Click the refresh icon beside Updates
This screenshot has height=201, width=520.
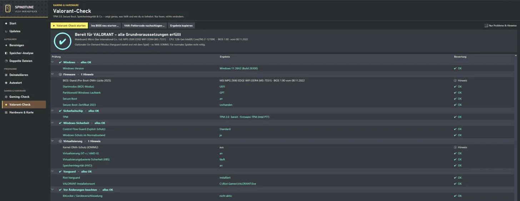pos(6,31)
